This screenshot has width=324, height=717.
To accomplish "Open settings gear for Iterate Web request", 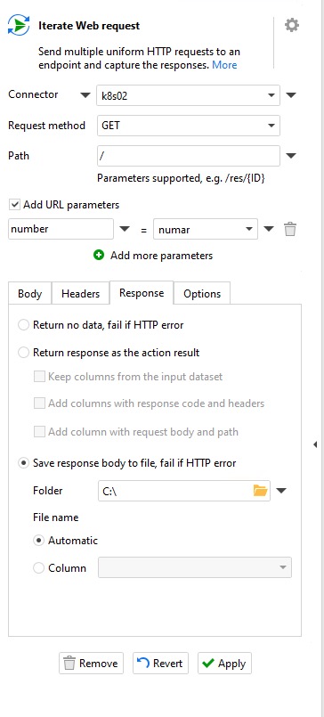I will click(292, 25).
